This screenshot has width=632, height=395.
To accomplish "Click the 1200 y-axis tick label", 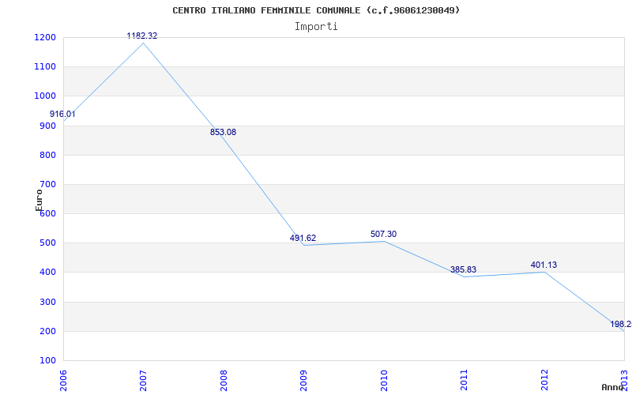I will pyautogui.click(x=45, y=37).
